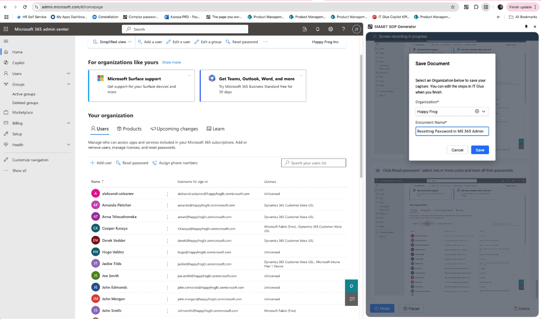542x321 pixels.
Task: Open the notifications bell
Action: [x=318, y=29]
